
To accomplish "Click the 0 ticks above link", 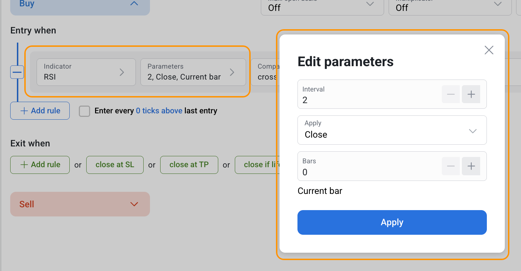I will (159, 111).
